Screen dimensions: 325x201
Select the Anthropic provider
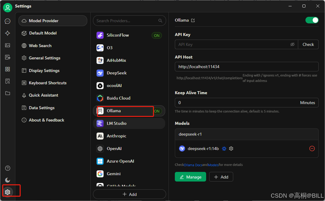pyautogui.click(x=129, y=136)
